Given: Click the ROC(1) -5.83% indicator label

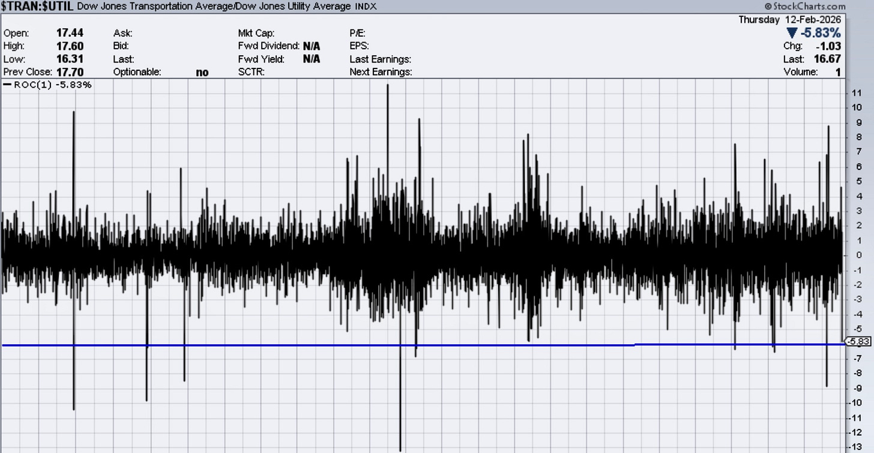Looking at the screenshot, I should (47, 85).
